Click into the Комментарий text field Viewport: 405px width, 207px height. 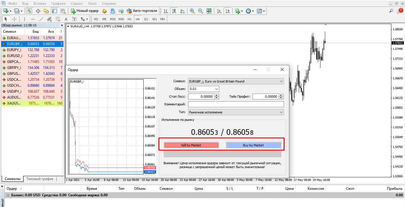(236, 104)
